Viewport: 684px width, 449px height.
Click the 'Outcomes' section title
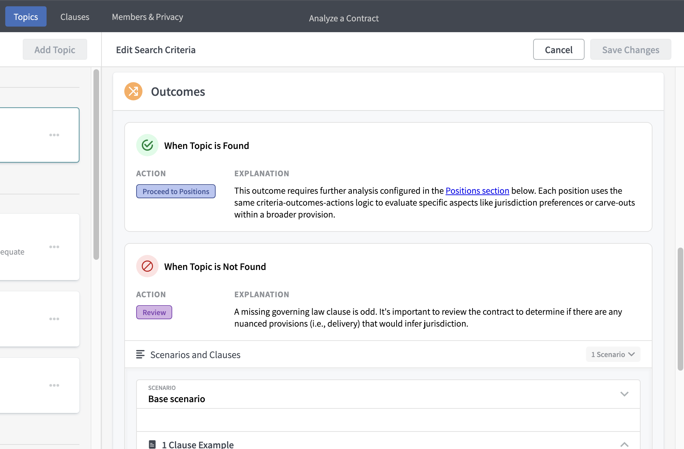(178, 92)
